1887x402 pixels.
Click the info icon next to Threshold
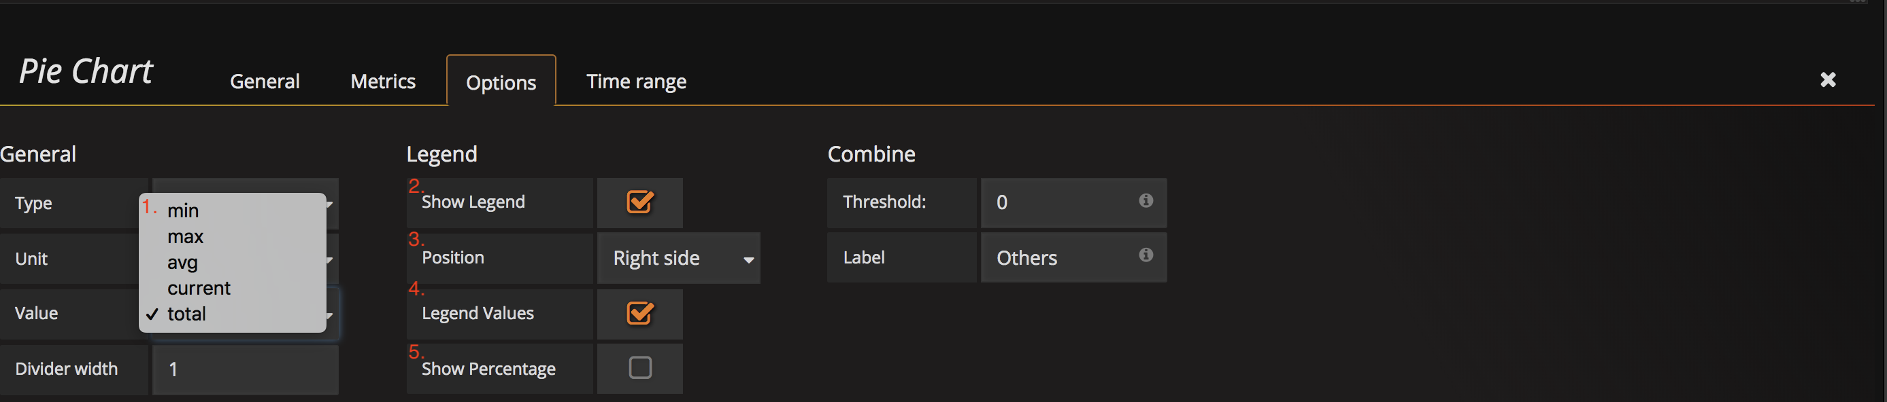(x=1146, y=200)
